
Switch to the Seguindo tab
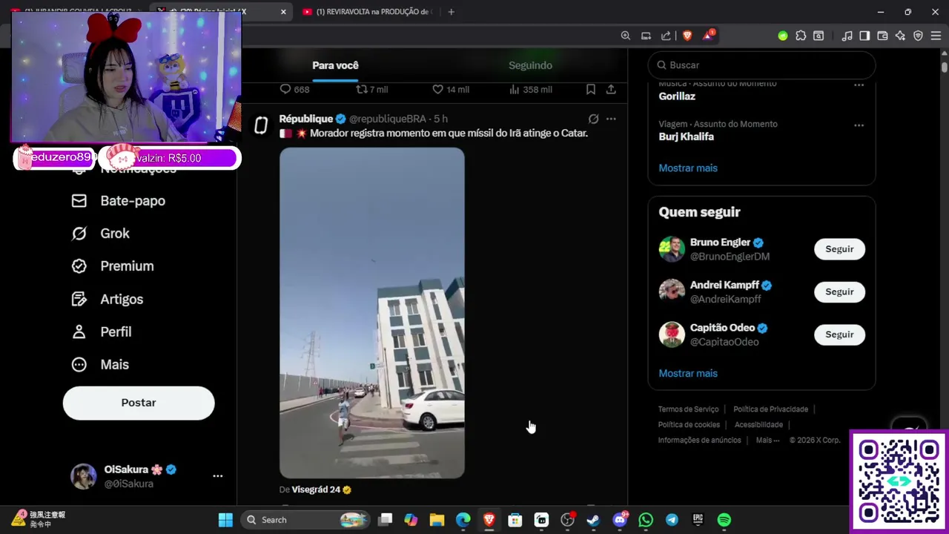click(530, 65)
